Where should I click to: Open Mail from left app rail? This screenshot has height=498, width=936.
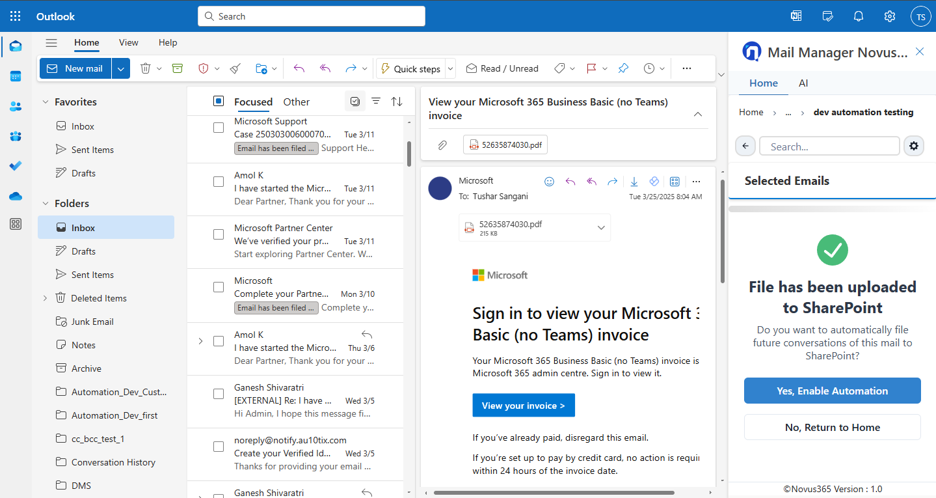16,46
